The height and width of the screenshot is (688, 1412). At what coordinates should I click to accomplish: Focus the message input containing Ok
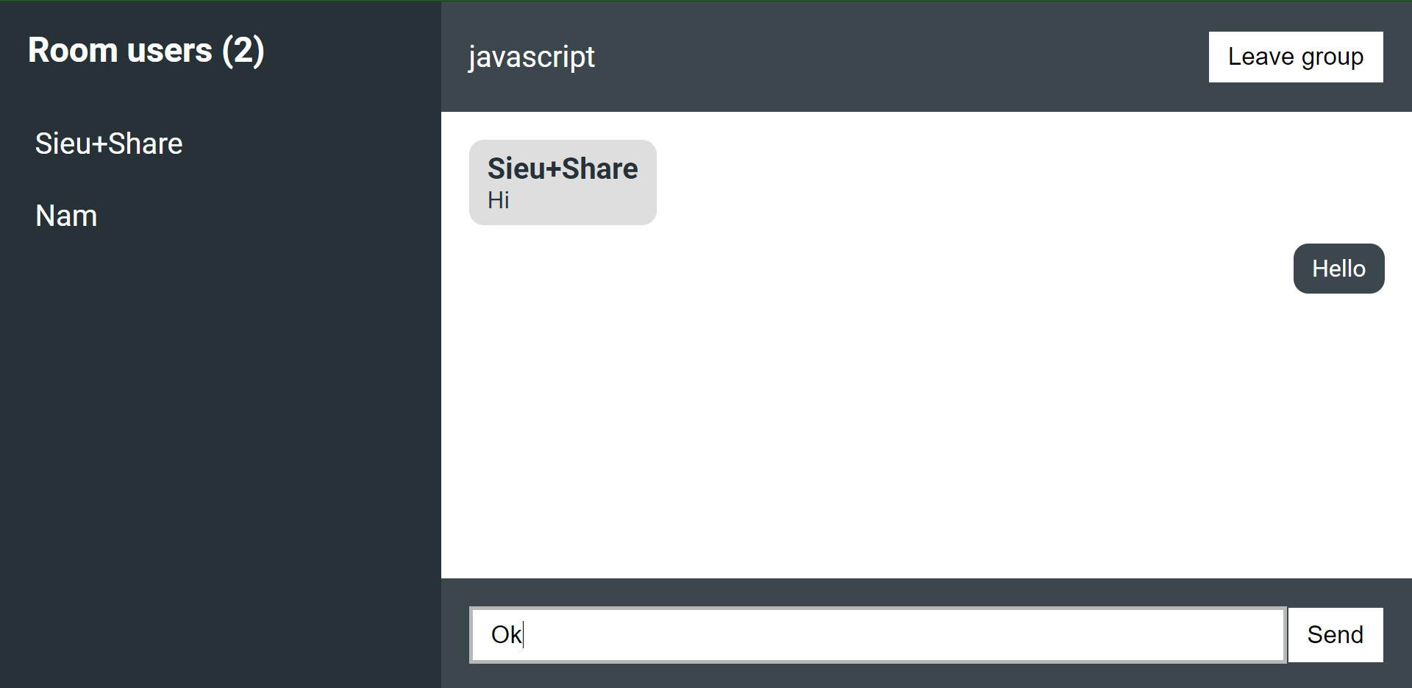click(878, 634)
